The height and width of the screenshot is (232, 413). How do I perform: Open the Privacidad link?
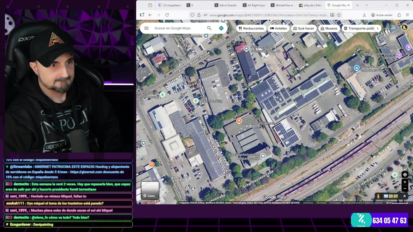coord(335,203)
